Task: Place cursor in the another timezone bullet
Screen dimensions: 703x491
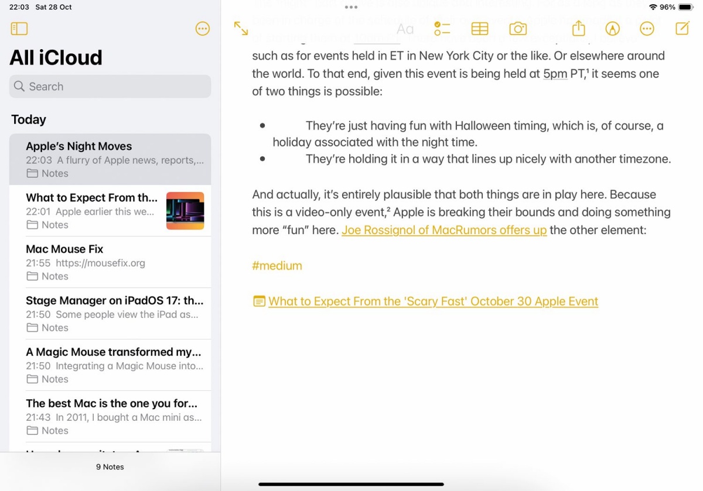Action: tap(488, 159)
